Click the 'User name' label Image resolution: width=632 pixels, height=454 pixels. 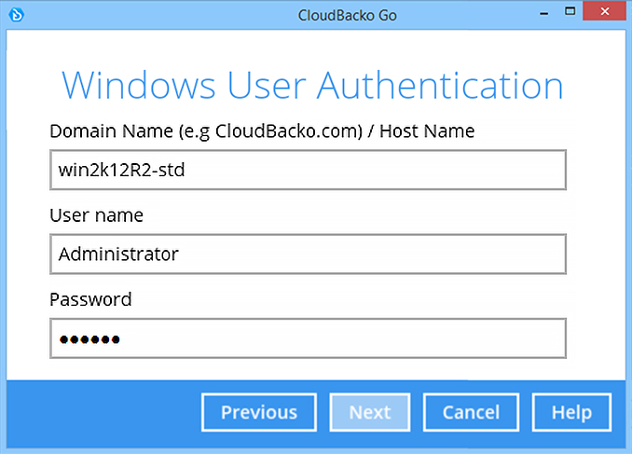pyautogui.click(x=96, y=215)
